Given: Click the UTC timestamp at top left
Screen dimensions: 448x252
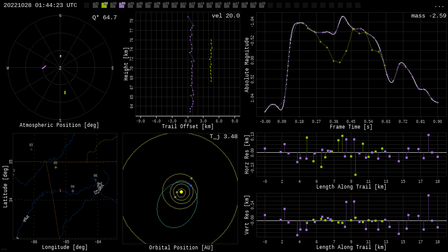Looking at the screenshot, I should [40, 5].
